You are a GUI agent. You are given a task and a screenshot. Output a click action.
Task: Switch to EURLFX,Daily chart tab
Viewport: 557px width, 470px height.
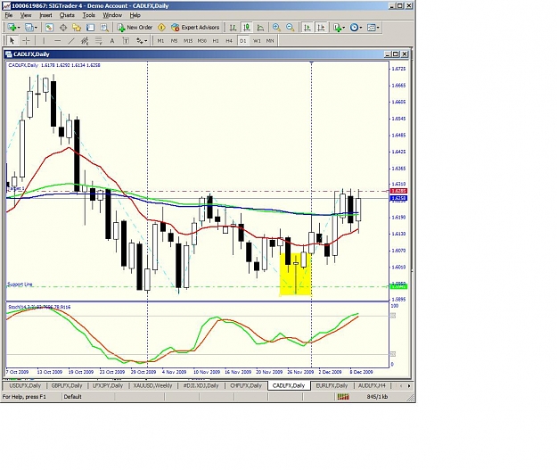pos(332,386)
